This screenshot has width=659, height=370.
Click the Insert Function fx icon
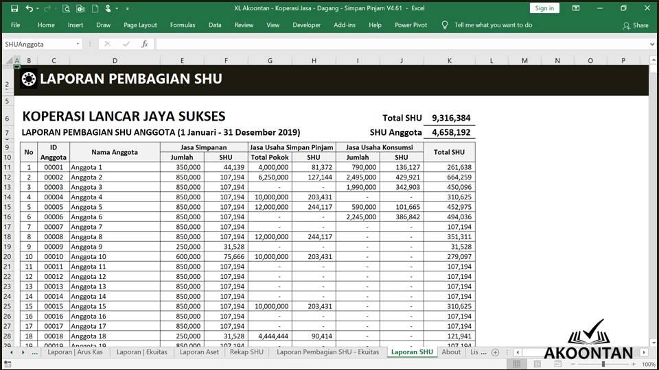[x=145, y=44]
